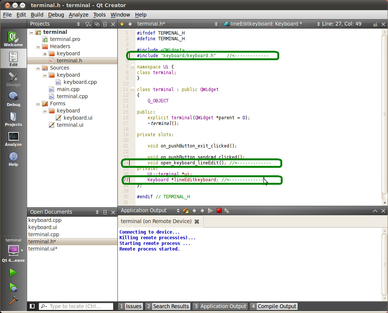The width and height of the screenshot is (388, 313).
Task: Open the Help mode
Action: 14,159
